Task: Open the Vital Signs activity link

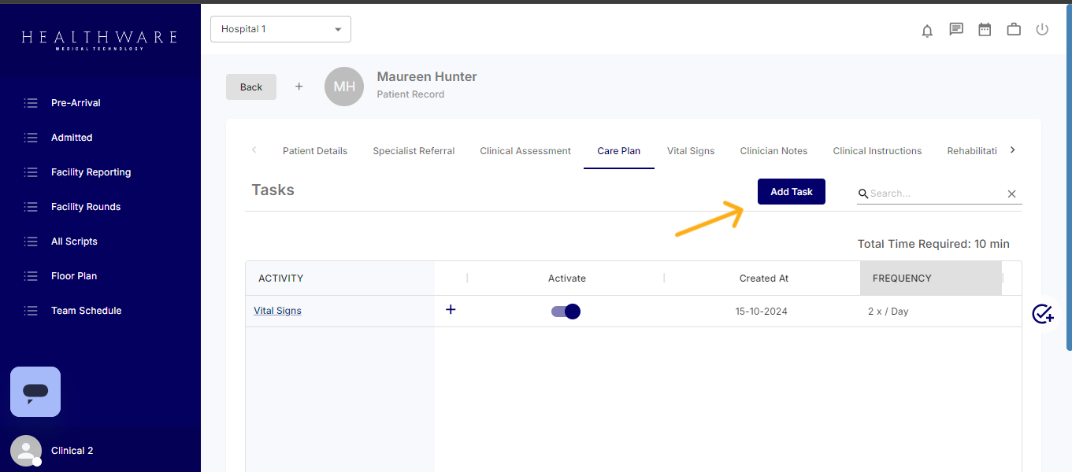Action: (277, 311)
